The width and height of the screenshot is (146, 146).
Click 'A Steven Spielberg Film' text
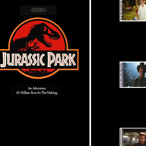(x=38, y=10)
